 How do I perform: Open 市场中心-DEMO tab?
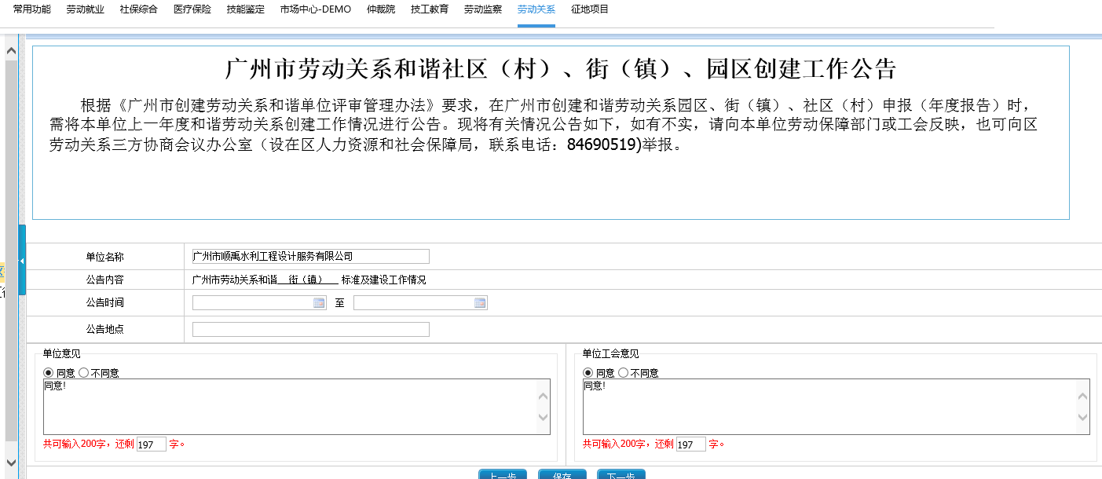pos(316,9)
